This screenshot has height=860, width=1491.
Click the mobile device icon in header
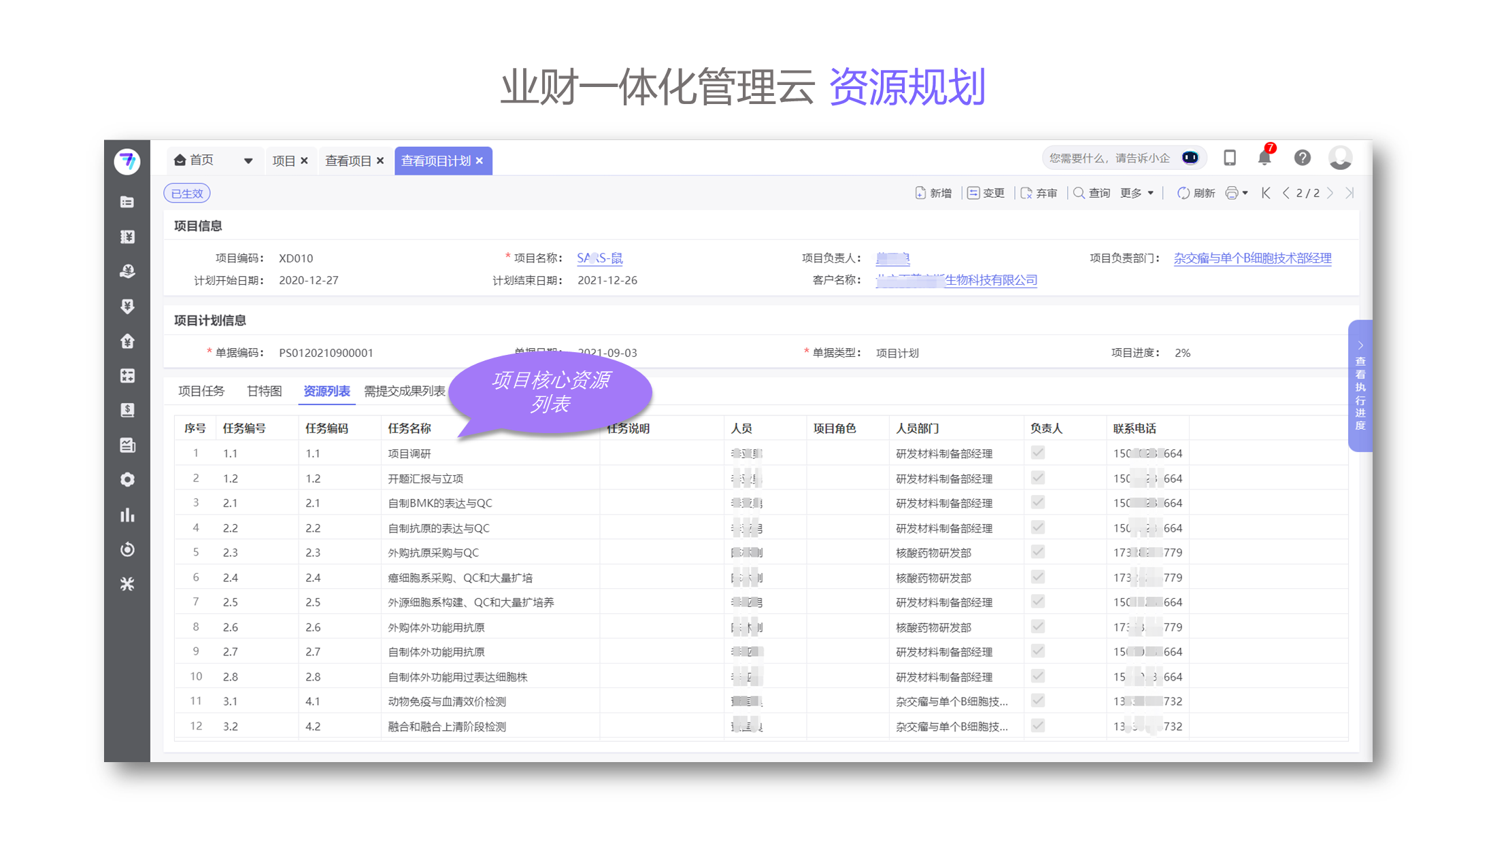1229,158
